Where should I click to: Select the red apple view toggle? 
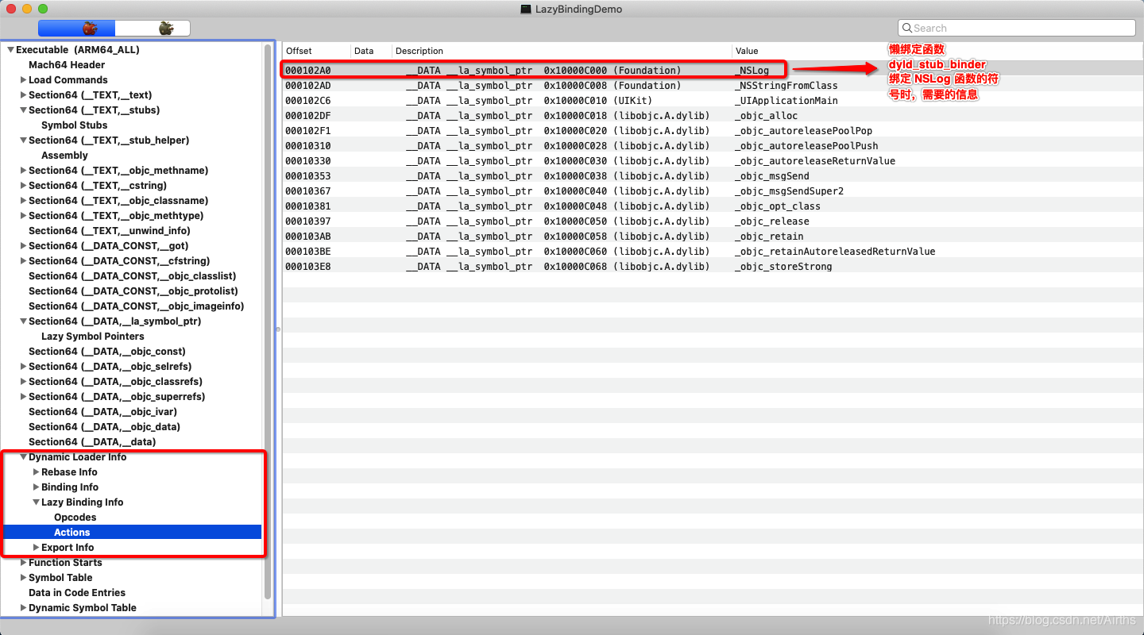(76, 29)
